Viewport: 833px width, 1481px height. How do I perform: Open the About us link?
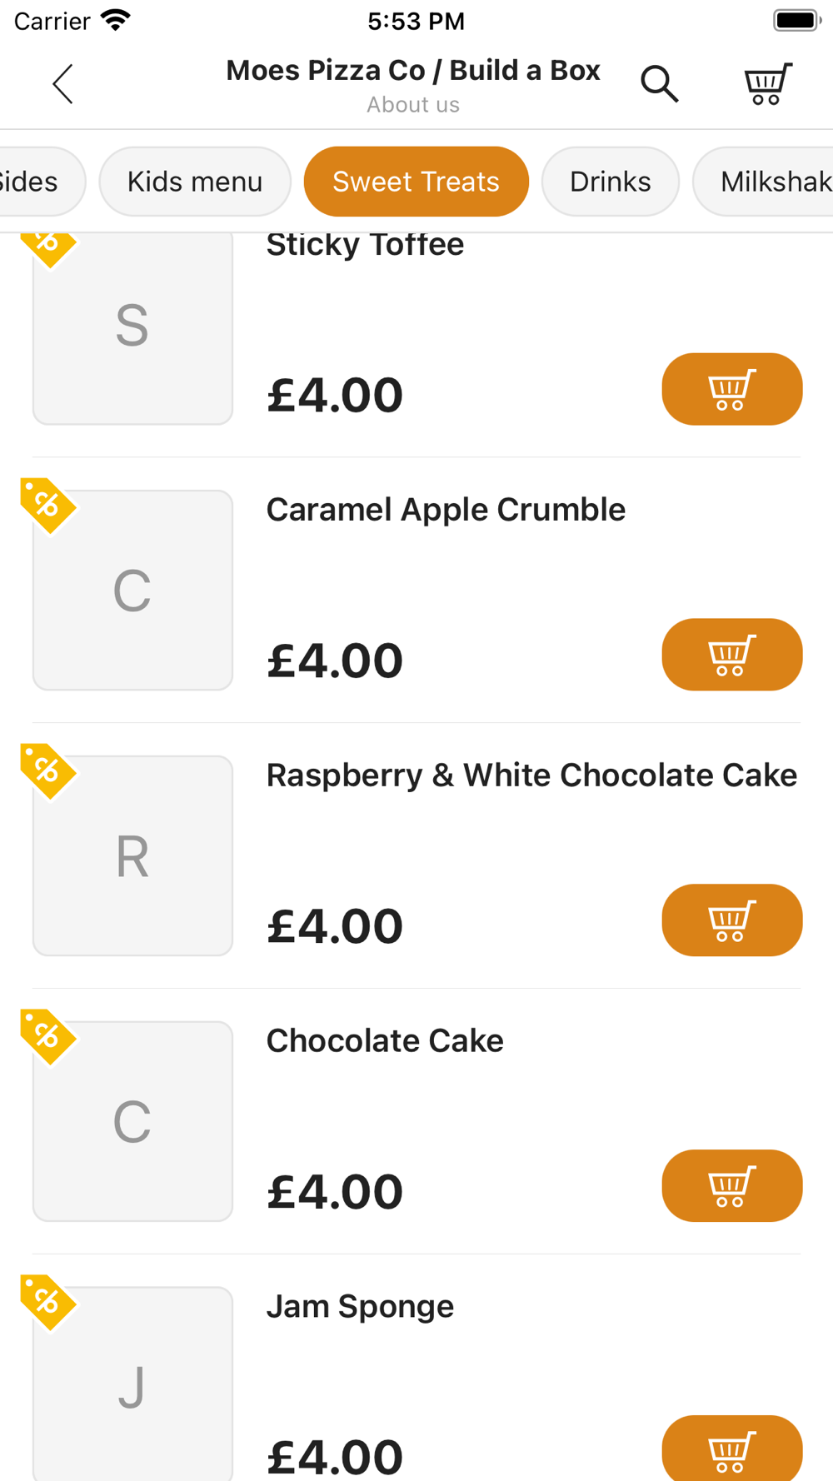413,105
